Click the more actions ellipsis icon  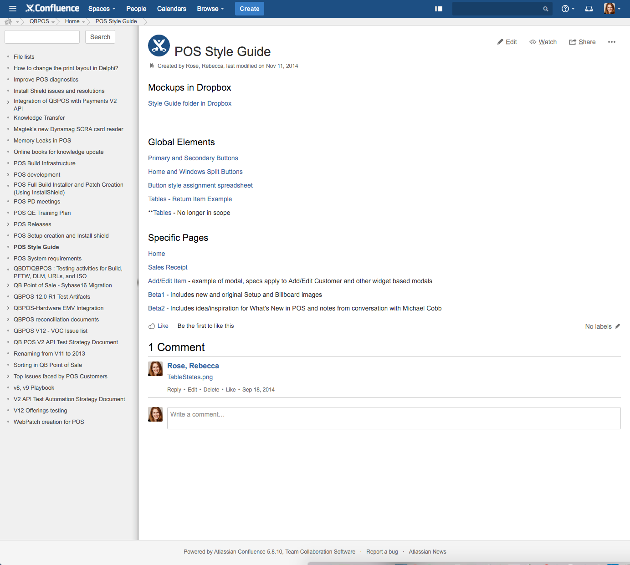(612, 42)
